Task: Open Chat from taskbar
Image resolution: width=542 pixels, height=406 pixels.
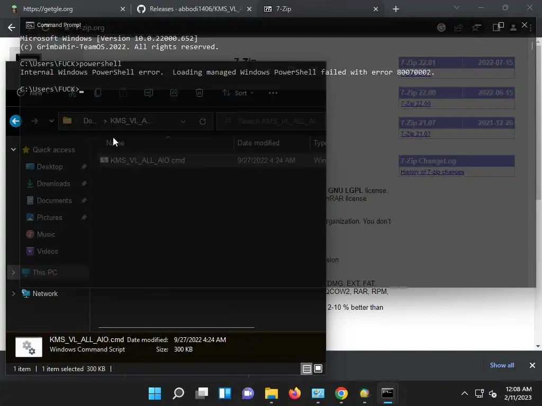Action: (248, 393)
